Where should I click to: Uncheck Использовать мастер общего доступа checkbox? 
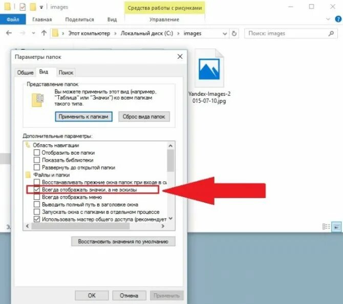click(37, 219)
